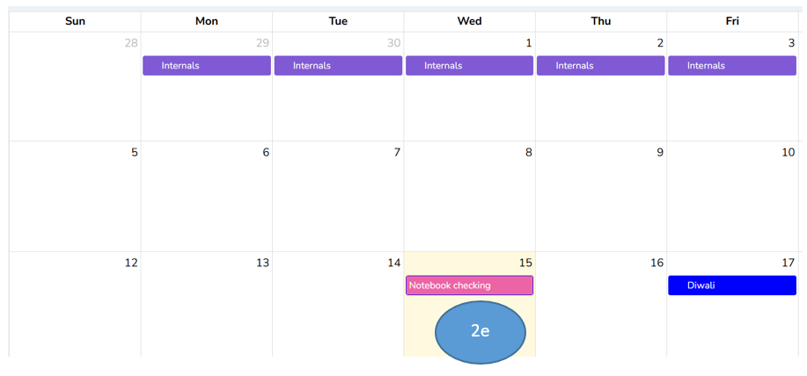Screen dimensions: 807x376
Task: Select Internals event on Wednesday 1
Action: point(469,66)
